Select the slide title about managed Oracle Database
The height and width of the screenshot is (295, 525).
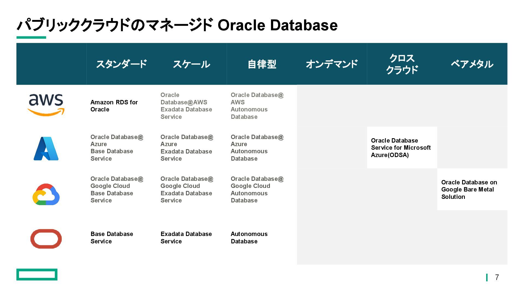click(177, 25)
